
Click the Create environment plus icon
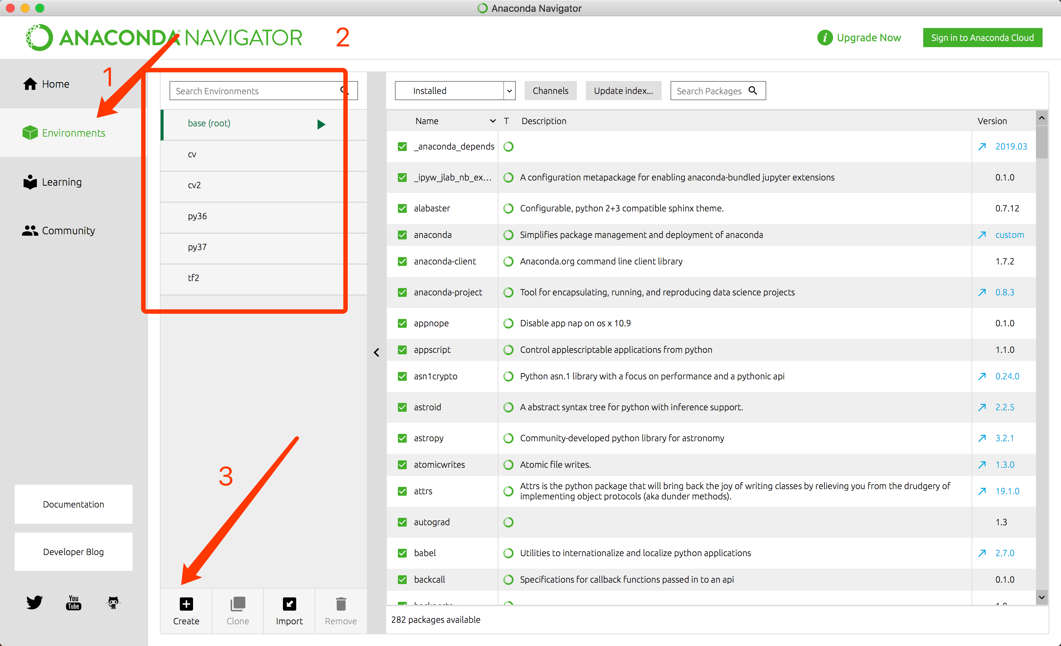click(186, 604)
